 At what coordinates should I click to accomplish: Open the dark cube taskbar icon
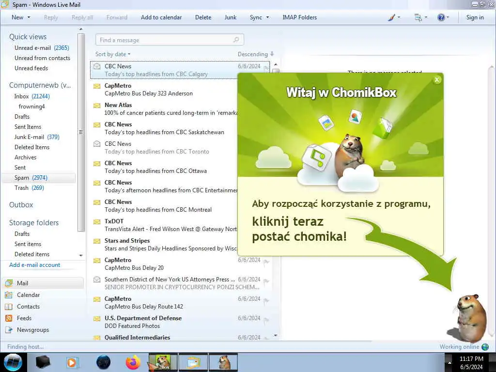tap(43, 362)
